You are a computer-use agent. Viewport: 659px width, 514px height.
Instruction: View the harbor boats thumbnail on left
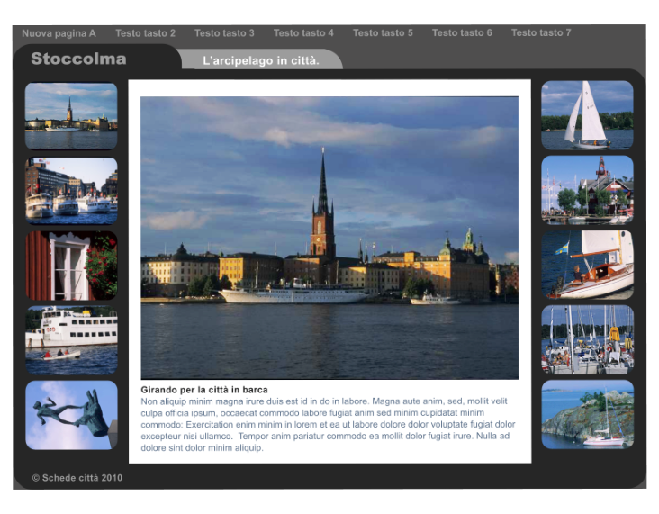tap(71, 191)
